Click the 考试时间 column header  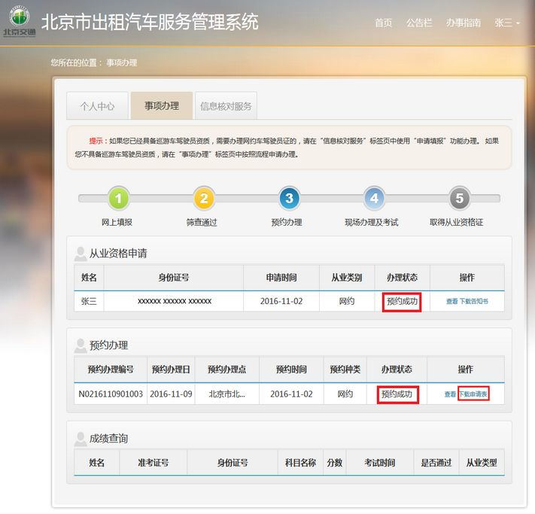click(380, 463)
